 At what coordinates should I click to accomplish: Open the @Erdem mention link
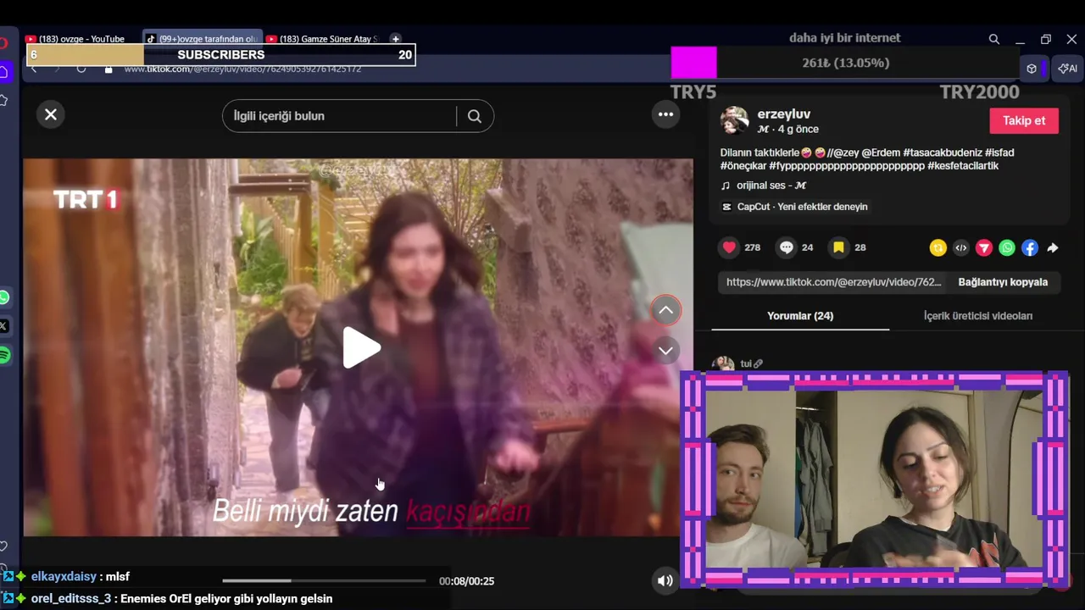881,152
